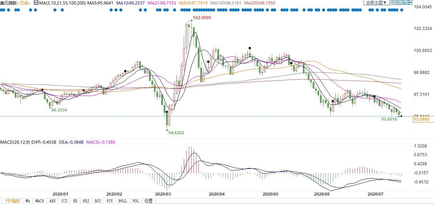Click the MACD:-0.1380 value
Screen dimensions: 434x204
click(x=100, y=142)
